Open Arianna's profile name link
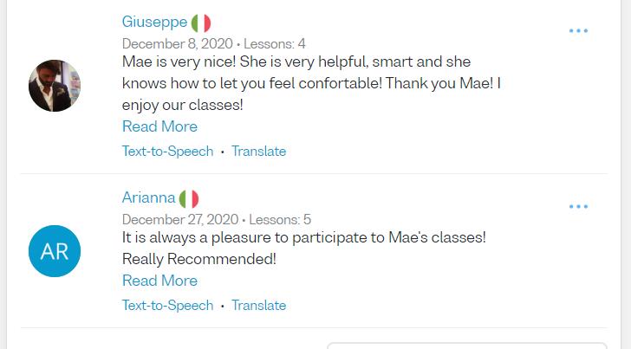Image resolution: width=631 pixels, height=349 pixels. point(149,198)
